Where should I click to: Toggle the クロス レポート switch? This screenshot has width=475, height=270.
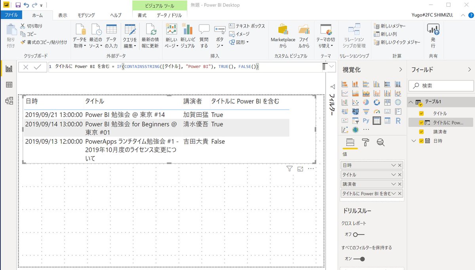point(359,234)
